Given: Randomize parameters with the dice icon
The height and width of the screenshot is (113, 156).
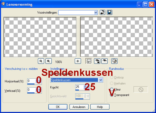Looking at the screenshot, I should click(114, 61).
